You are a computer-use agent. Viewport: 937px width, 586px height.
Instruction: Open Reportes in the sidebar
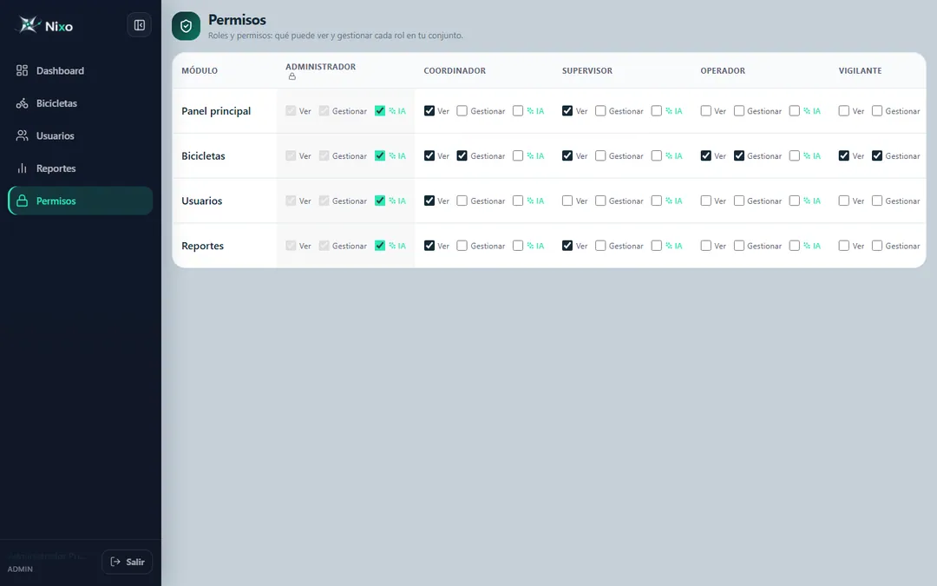click(80, 168)
